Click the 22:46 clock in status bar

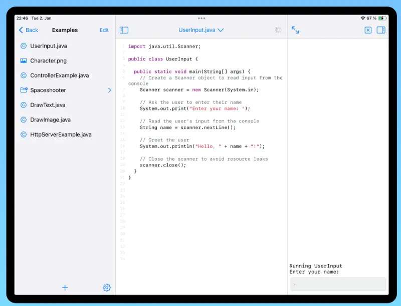coord(22,18)
